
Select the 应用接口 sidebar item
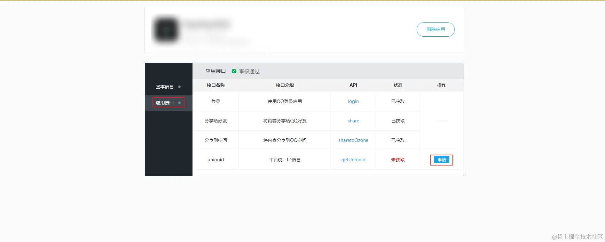point(169,102)
